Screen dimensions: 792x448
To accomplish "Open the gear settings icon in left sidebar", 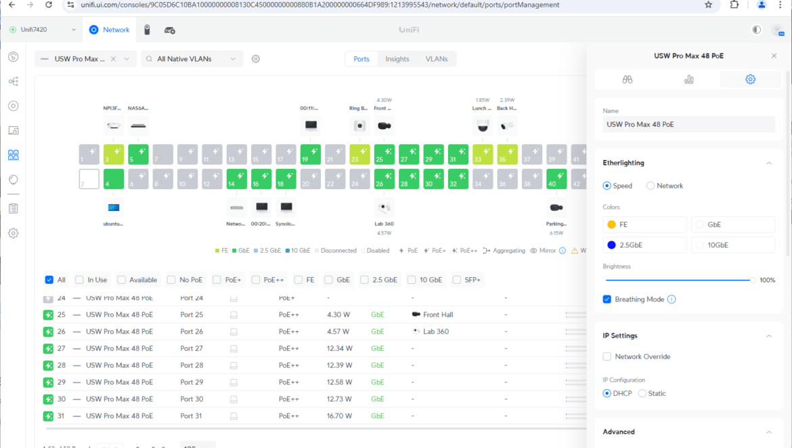I will [14, 233].
